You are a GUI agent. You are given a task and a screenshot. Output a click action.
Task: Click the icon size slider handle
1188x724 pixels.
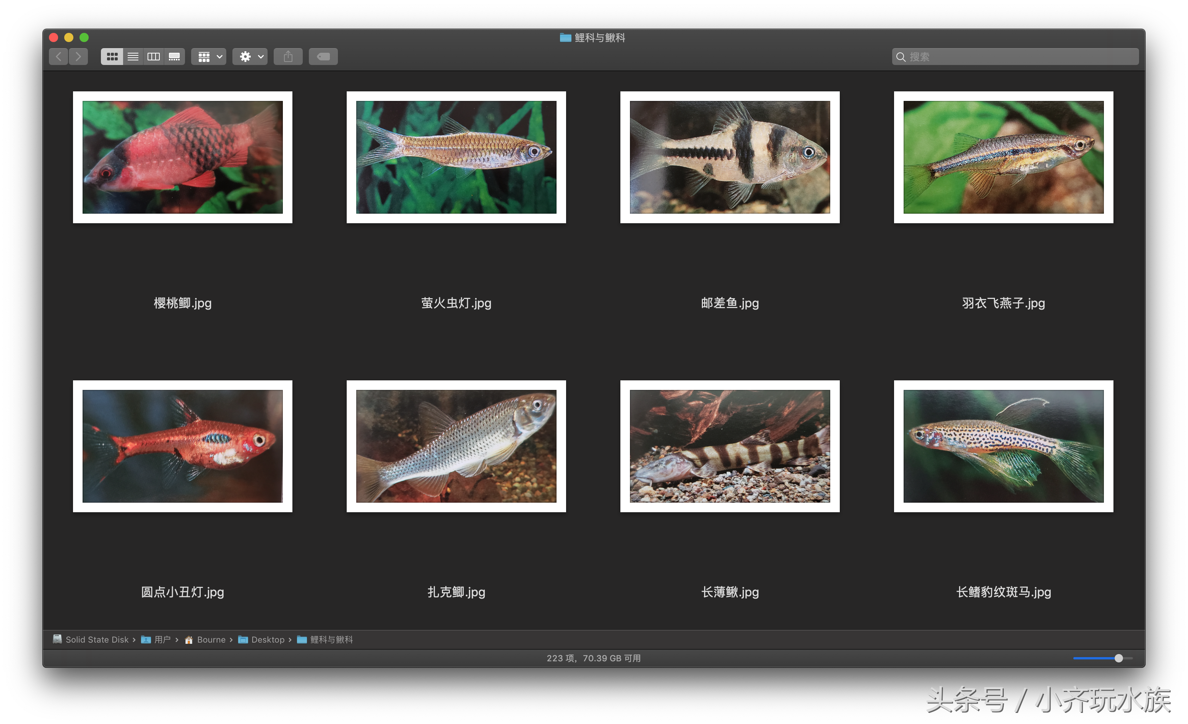1118,659
